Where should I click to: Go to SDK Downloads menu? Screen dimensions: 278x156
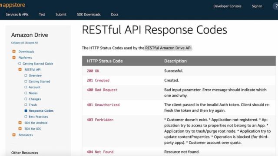[x=89, y=14]
